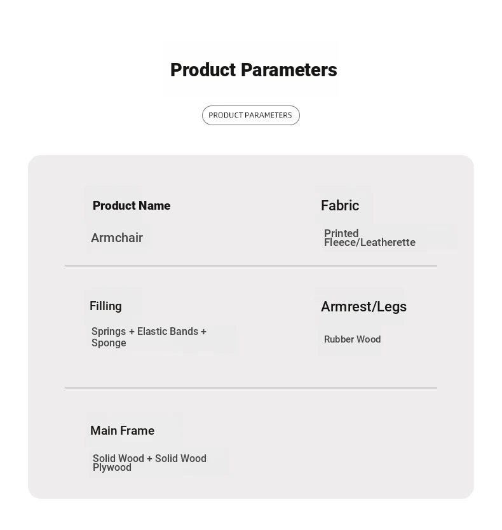Select the Main Frame label
The height and width of the screenshot is (530, 502).
click(x=122, y=430)
